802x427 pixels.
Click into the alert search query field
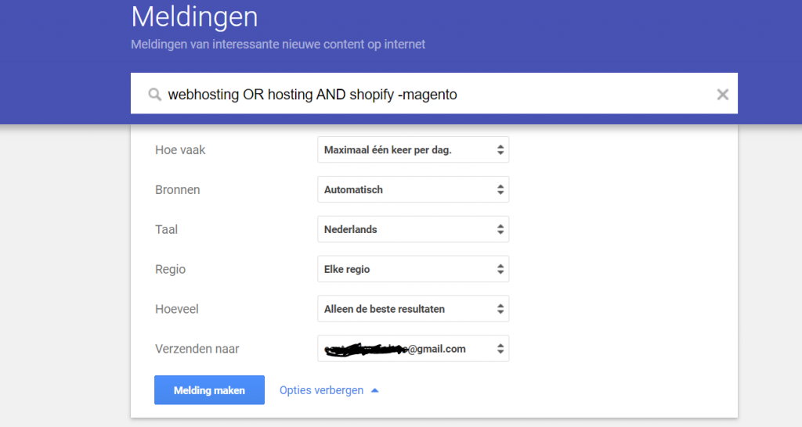[x=431, y=95]
